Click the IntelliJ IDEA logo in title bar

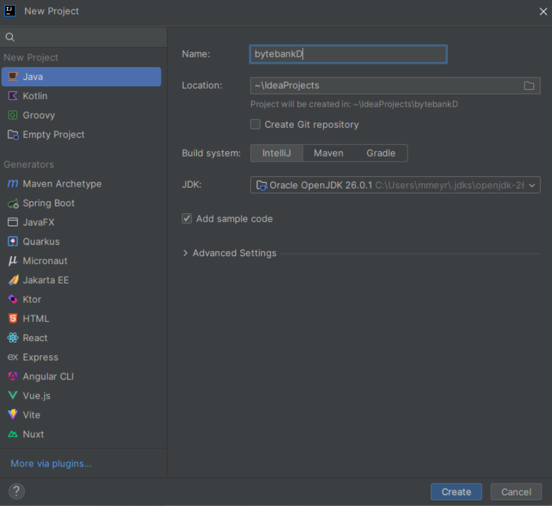[10, 11]
